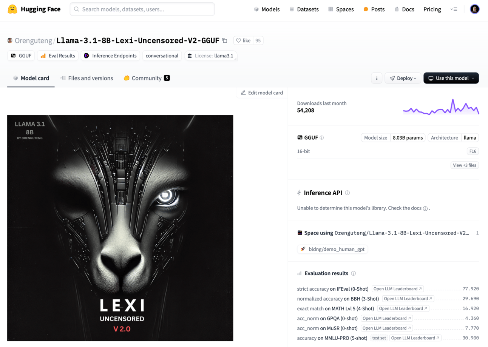Click the Inference API lightning icon

pos(300,193)
